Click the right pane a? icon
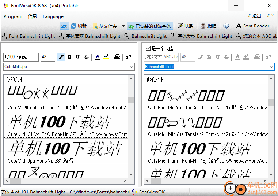278x196 pixels. 268,57
